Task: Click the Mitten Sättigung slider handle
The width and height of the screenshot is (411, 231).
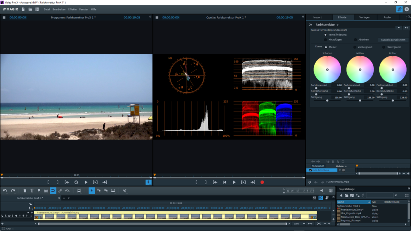Action: coord(360,101)
